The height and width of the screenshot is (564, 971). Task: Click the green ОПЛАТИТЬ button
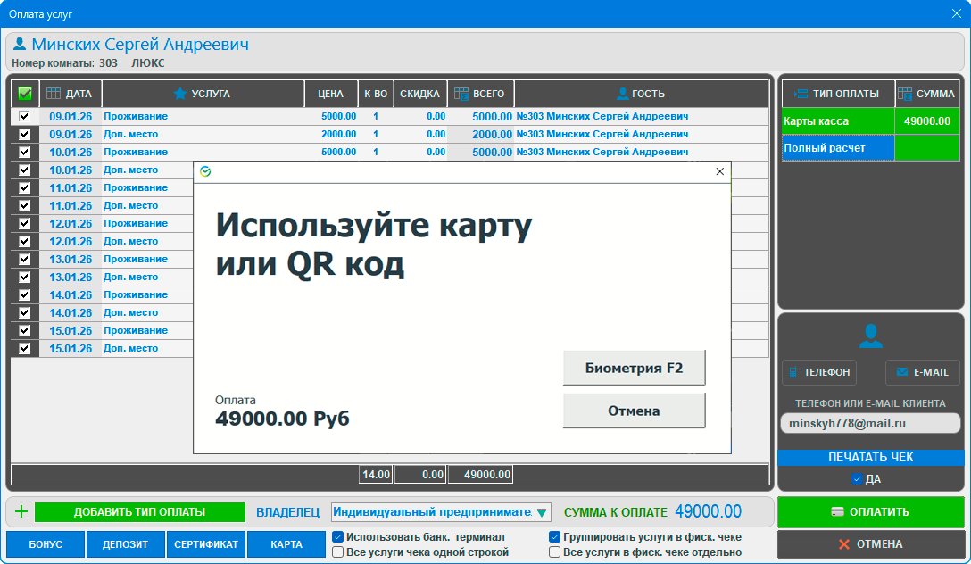coord(871,512)
